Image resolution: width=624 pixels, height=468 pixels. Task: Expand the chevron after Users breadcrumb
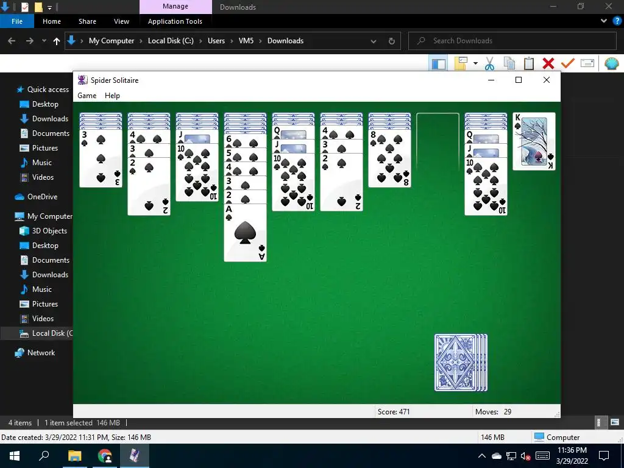[232, 41]
